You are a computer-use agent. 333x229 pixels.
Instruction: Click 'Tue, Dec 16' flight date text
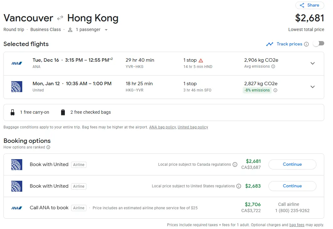(x=46, y=60)
